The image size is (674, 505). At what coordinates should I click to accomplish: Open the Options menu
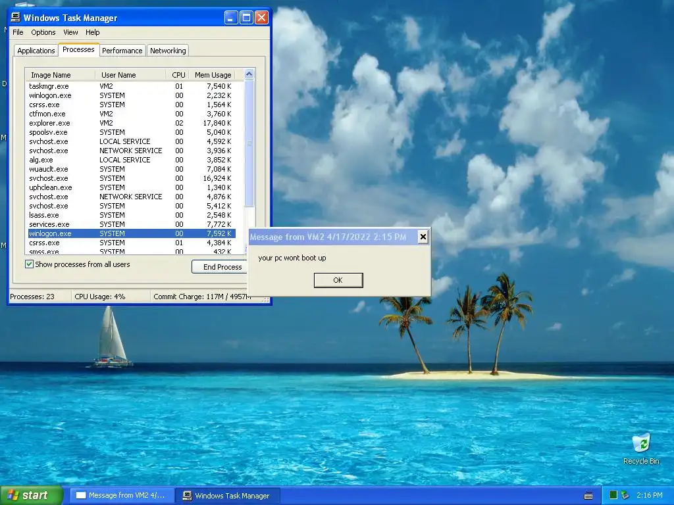tap(43, 32)
